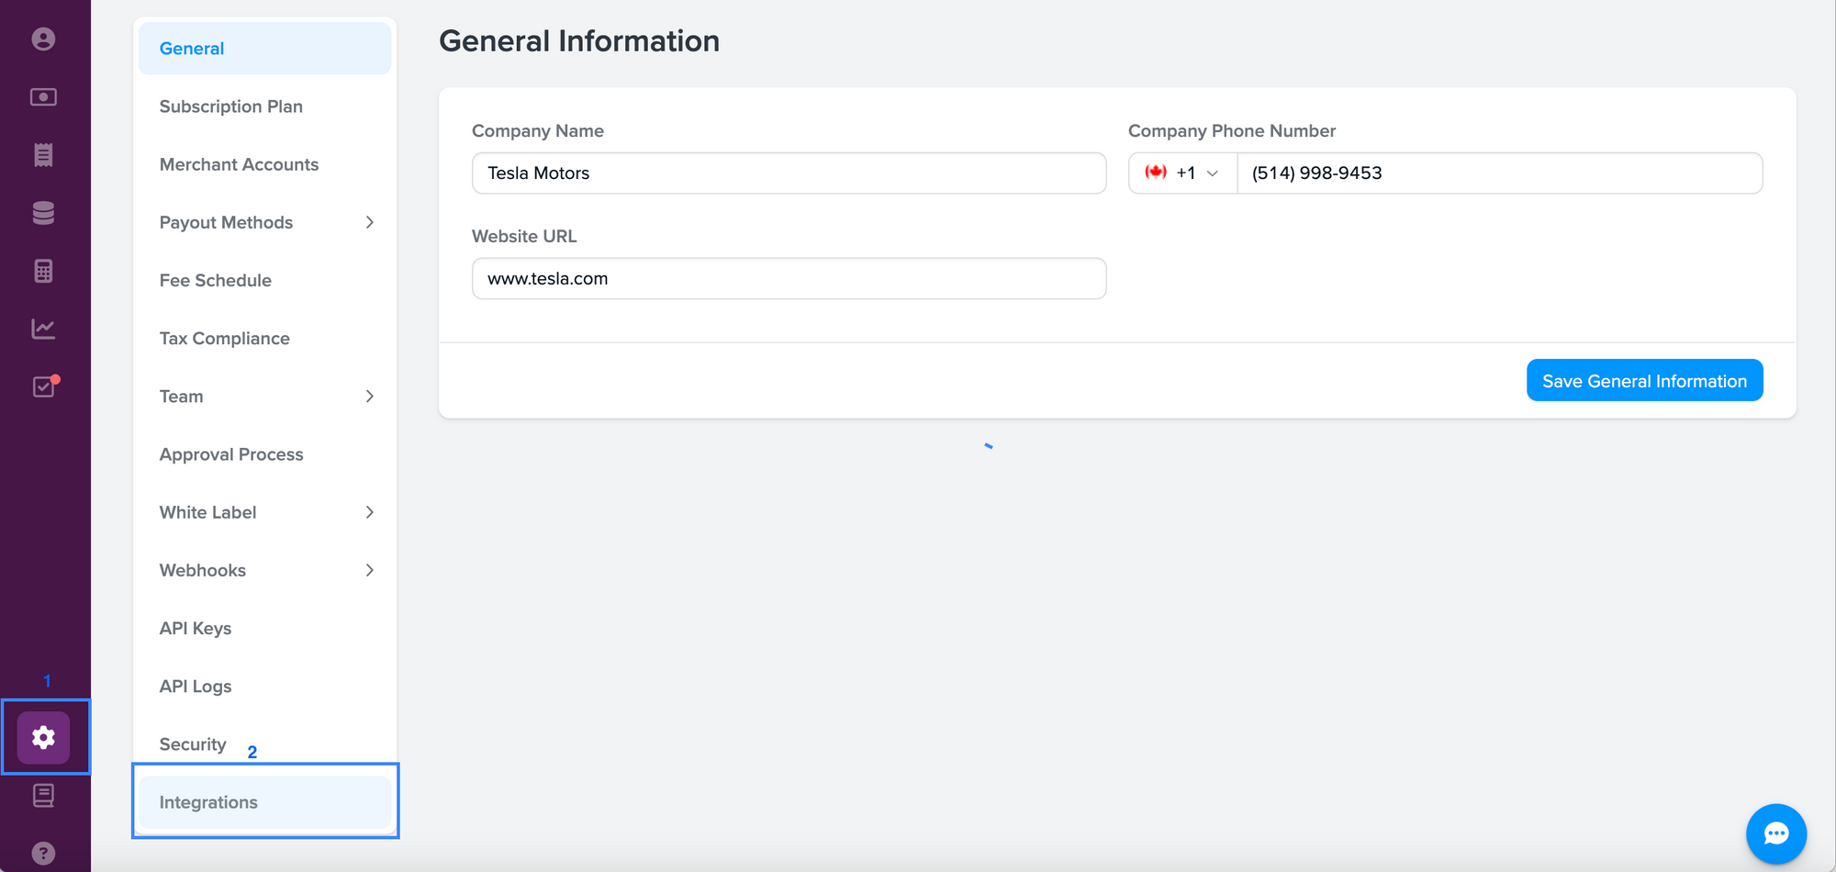Open the approvals checkbox icon with notification
Image resolution: width=1836 pixels, height=872 pixels.
43,386
